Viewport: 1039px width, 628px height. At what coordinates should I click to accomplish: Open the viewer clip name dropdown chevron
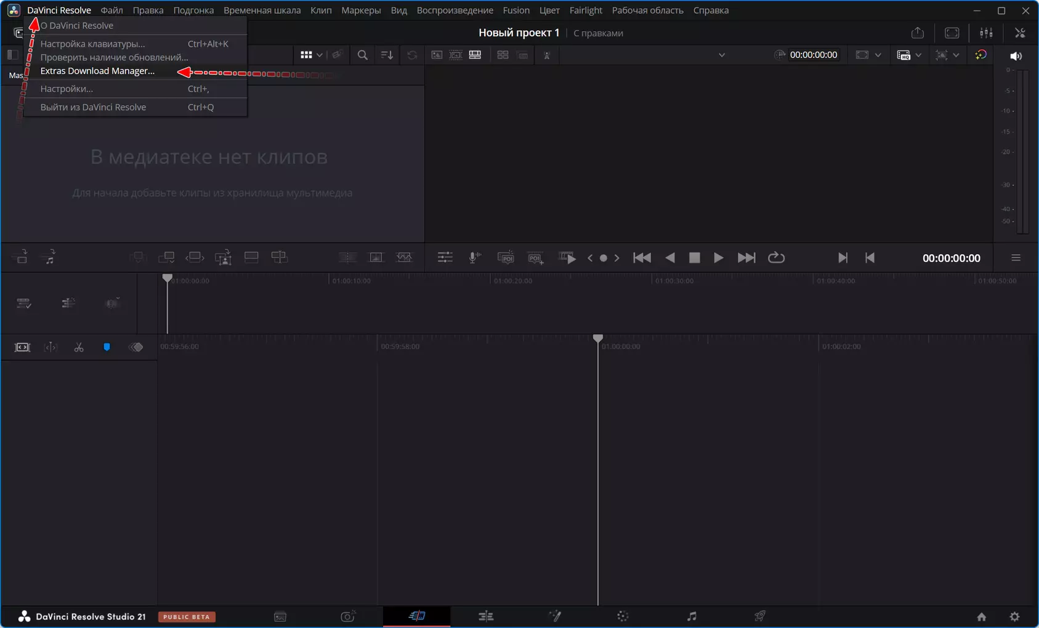tap(722, 55)
